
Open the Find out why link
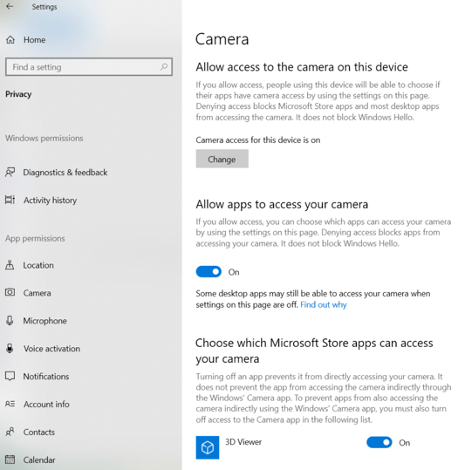[x=324, y=304]
